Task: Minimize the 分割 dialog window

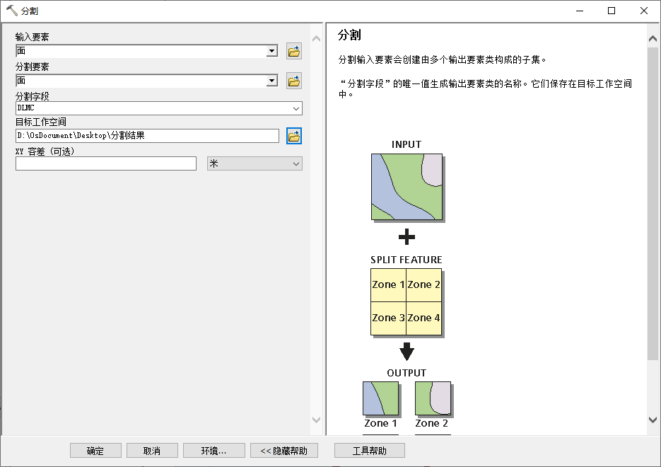Action: click(x=580, y=11)
